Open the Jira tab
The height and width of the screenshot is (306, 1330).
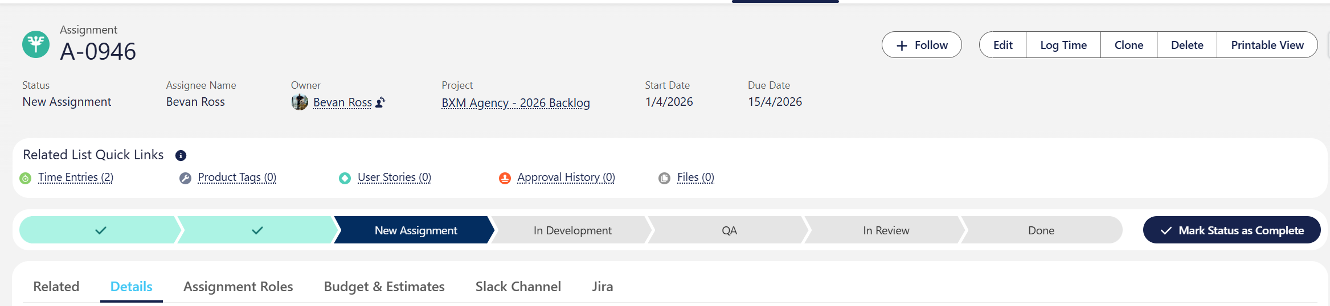pyautogui.click(x=602, y=287)
